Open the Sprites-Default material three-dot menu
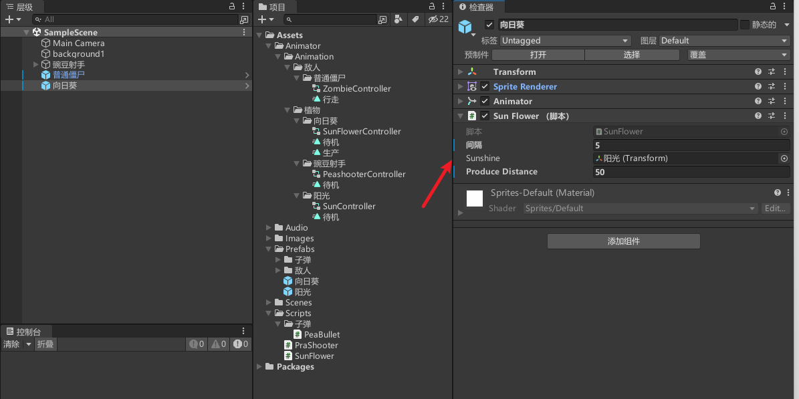This screenshot has height=399, width=799. (788, 192)
